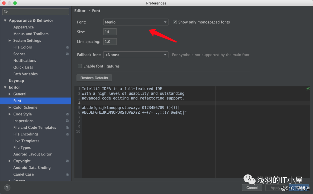Select Color Scheme in the sidebar
Screen dimensions: 313x194
[x=25, y=107]
